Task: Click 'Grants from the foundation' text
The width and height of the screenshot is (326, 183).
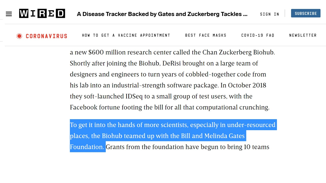Action: tap(144, 147)
